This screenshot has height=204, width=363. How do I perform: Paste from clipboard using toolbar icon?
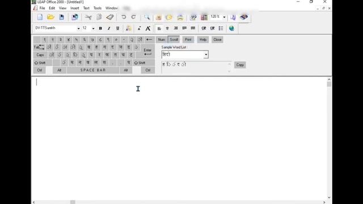click(110, 17)
